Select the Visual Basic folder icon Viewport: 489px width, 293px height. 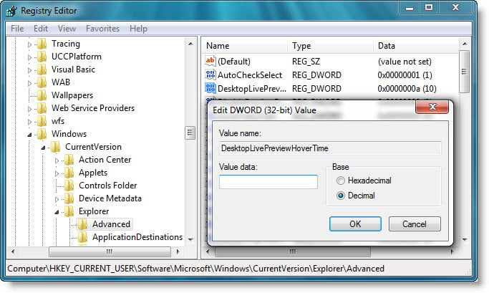pyautogui.click(x=42, y=69)
